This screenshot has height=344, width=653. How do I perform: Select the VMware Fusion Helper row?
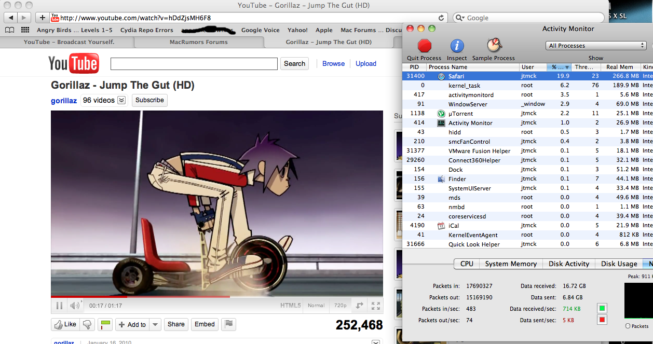527,151
